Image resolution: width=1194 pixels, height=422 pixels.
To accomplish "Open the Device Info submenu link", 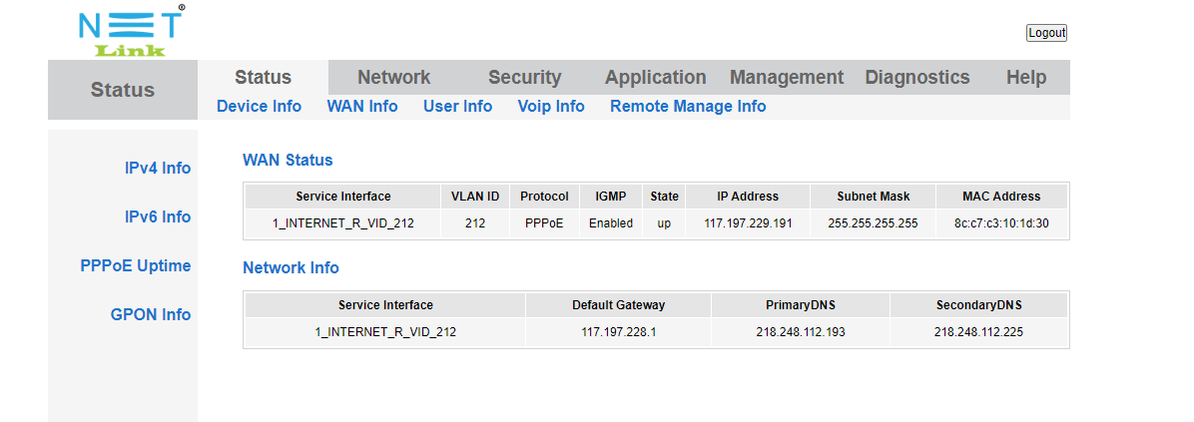I will pyautogui.click(x=259, y=106).
